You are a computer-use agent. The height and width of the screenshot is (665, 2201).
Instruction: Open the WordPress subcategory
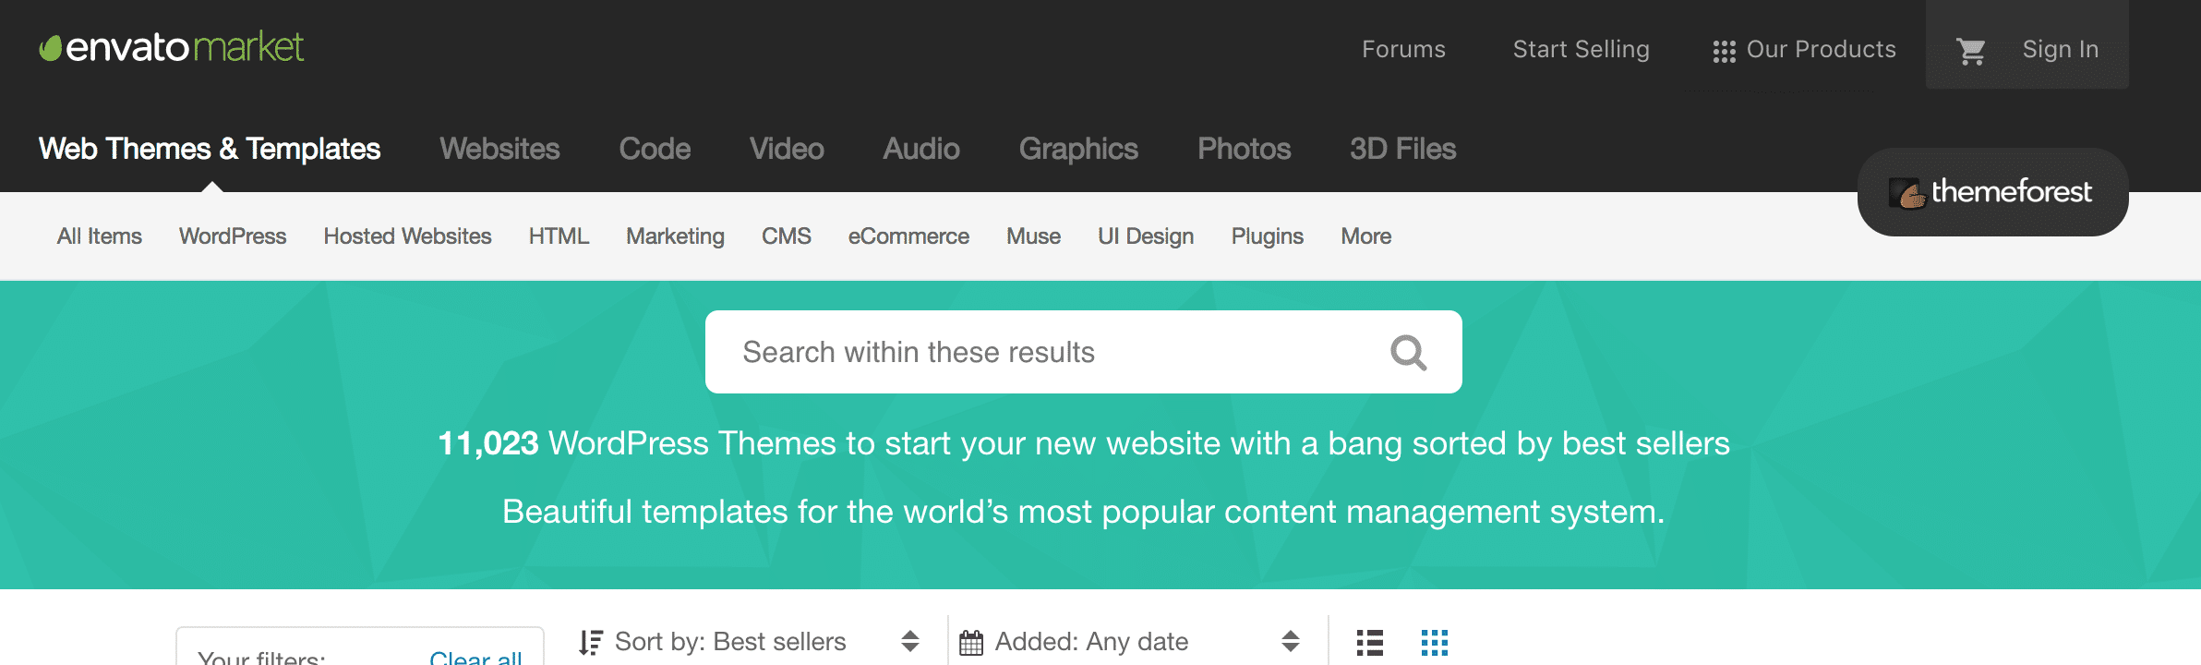tap(233, 236)
